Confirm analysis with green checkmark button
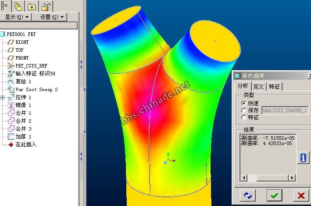 point(274,195)
